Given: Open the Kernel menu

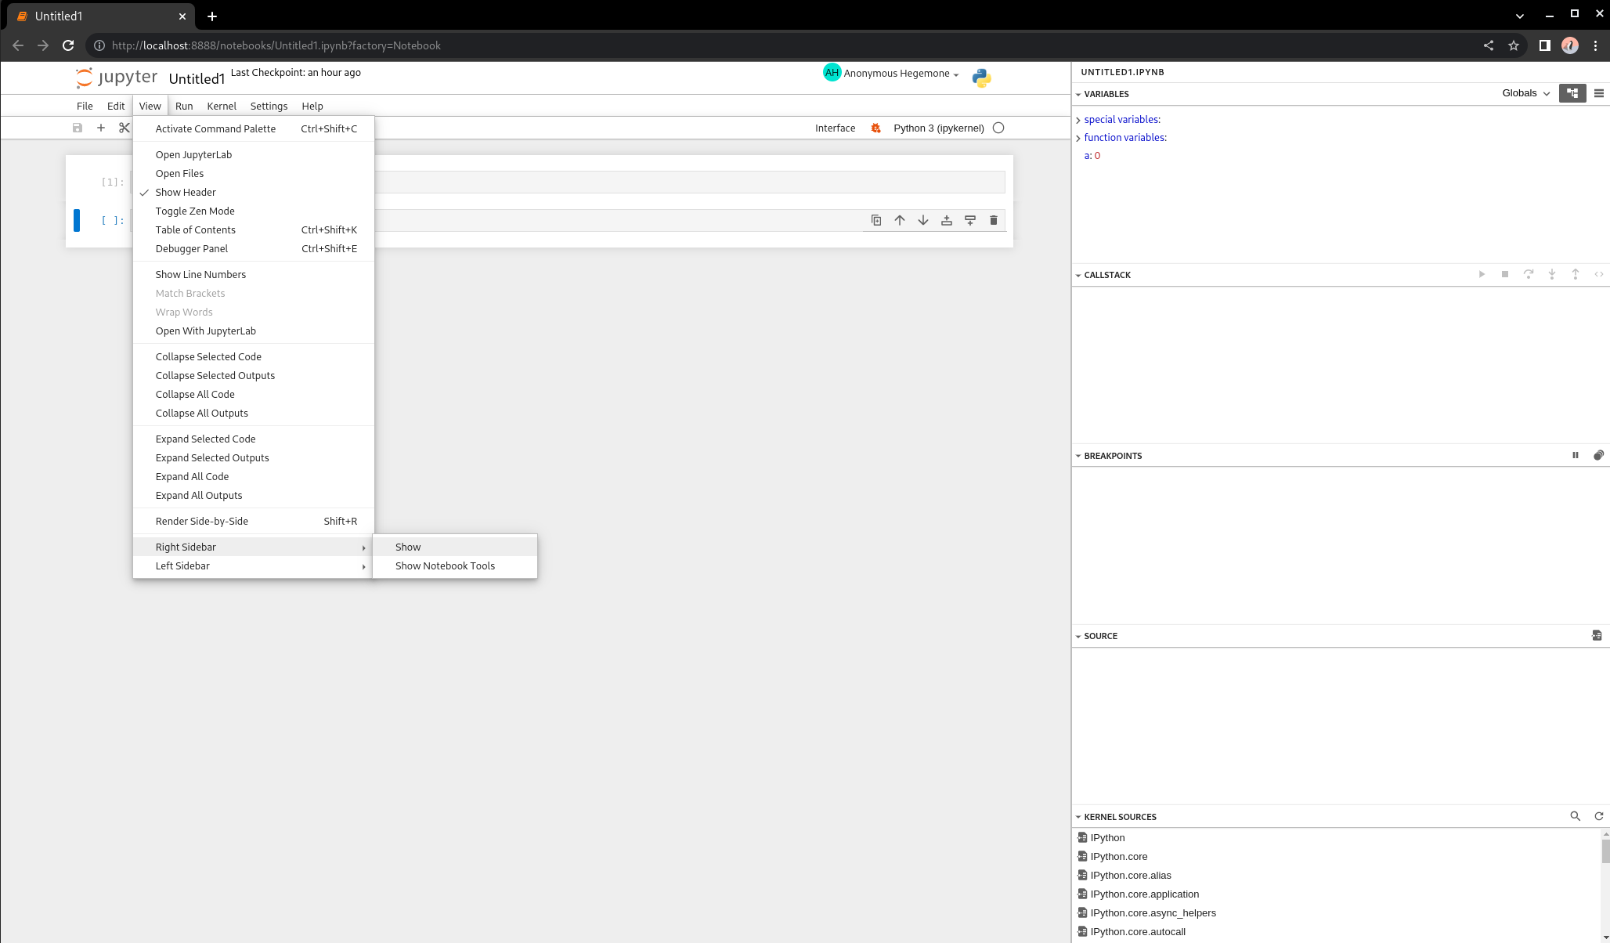Looking at the screenshot, I should 222,107.
